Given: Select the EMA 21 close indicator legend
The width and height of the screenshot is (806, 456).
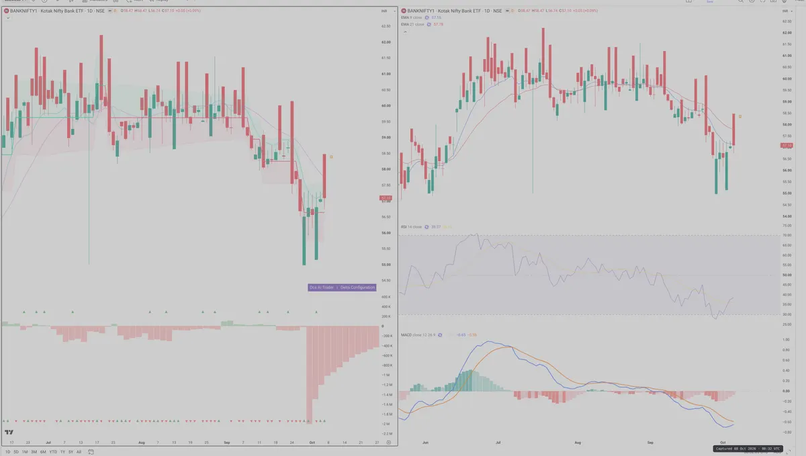Looking at the screenshot, I should pos(413,24).
